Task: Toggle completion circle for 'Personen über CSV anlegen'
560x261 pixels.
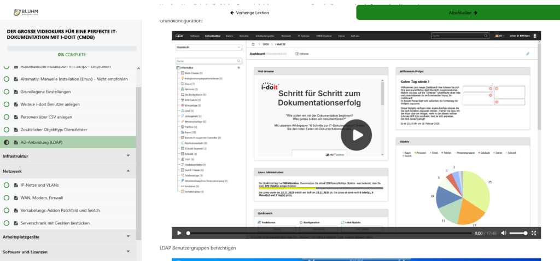Action: pos(7,117)
